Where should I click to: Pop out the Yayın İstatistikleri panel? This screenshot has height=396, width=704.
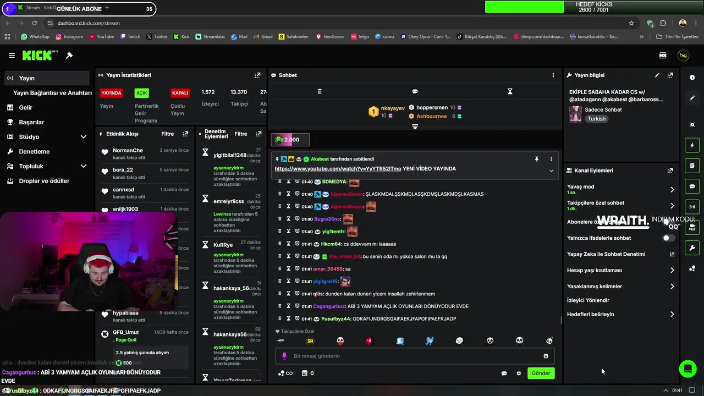click(x=257, y=75)
